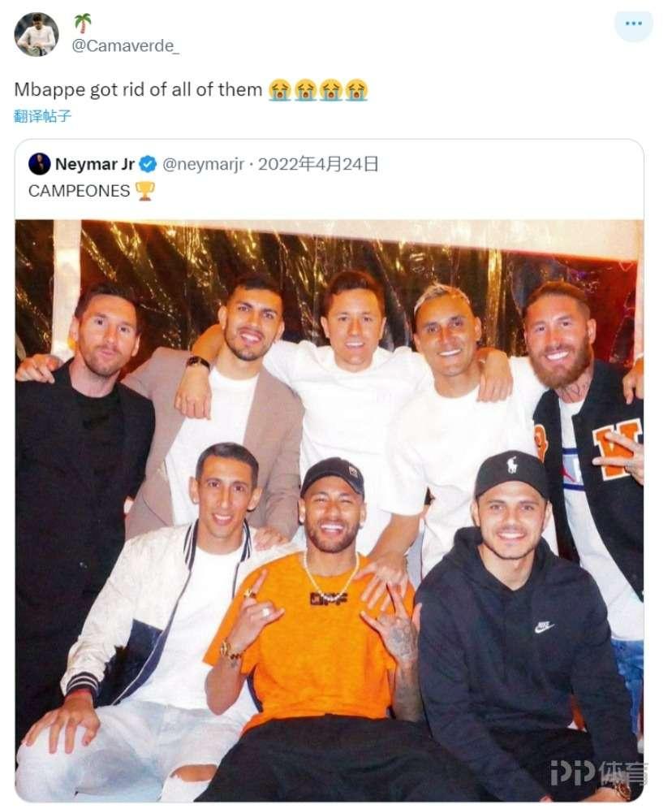Open the Neymar Jr display name
Image resolution: width=672 pixels, height=809 pixels.
[x=94, y=164]
